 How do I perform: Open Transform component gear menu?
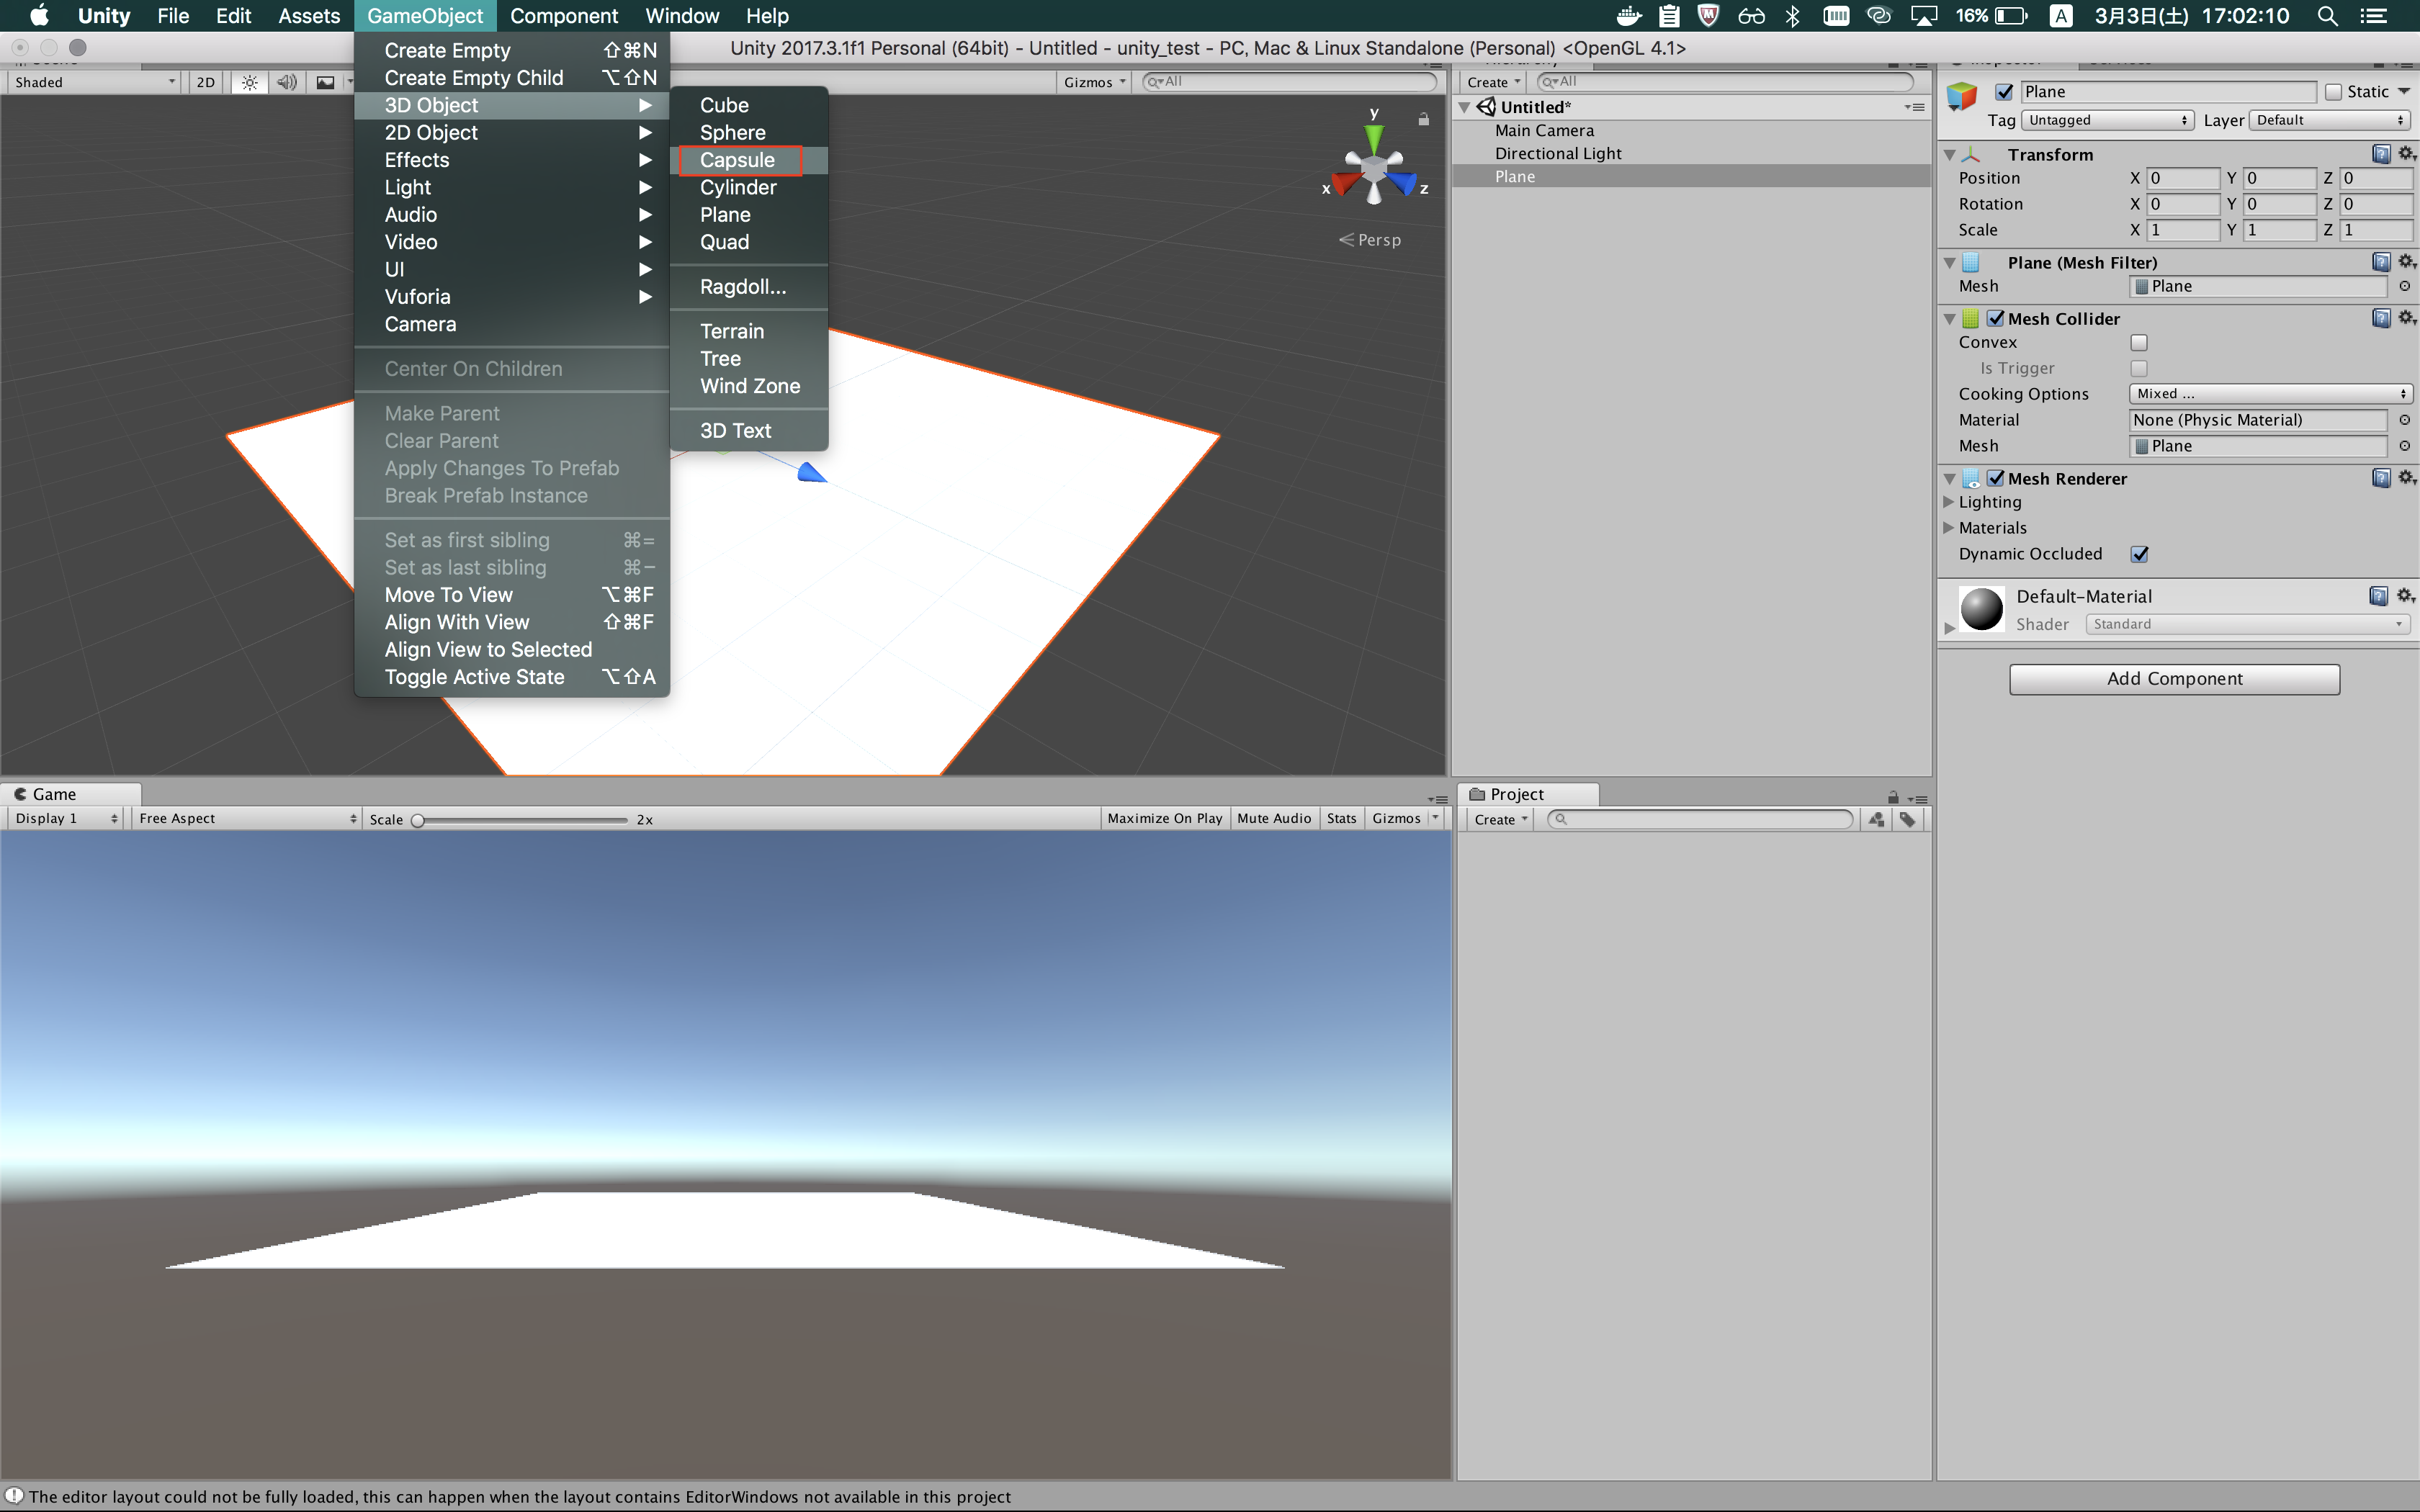click(x=2406, y=154)
